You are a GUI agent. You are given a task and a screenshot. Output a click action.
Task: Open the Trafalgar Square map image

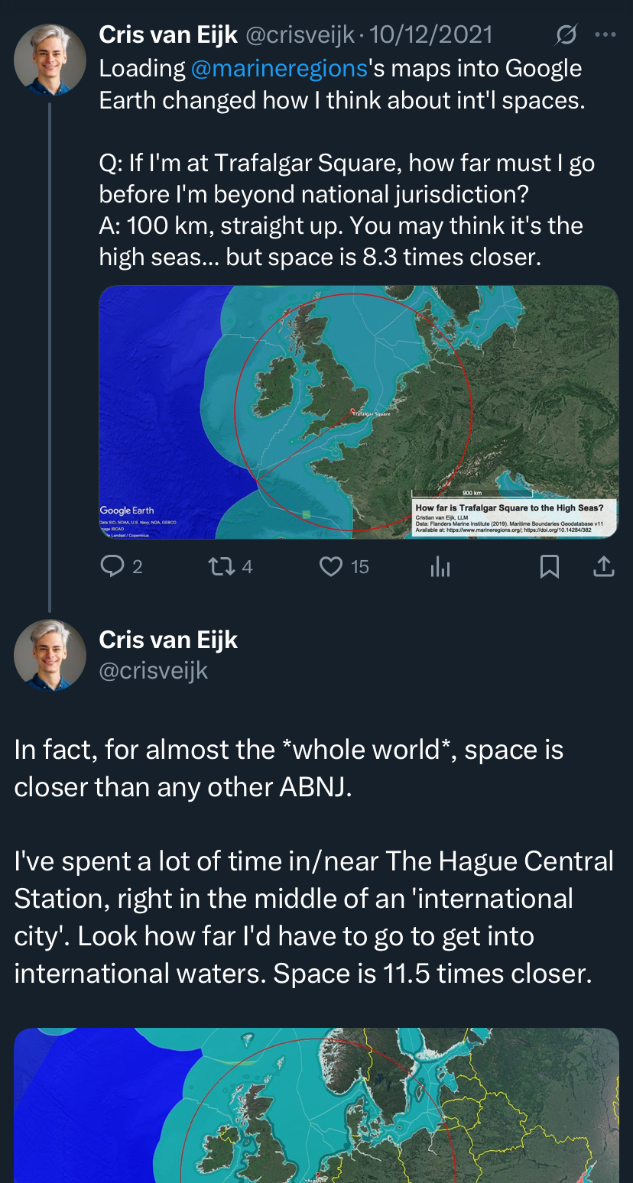click(359, 411)
